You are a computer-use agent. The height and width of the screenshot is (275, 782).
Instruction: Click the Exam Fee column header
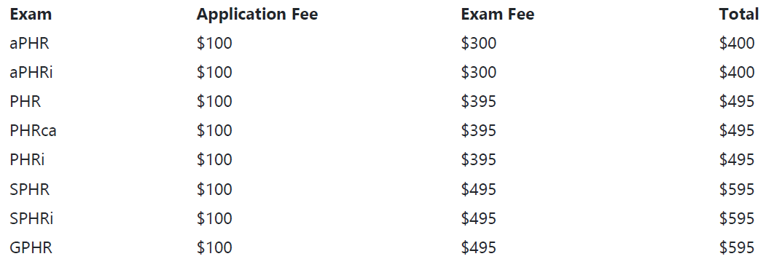pos(497,15)
